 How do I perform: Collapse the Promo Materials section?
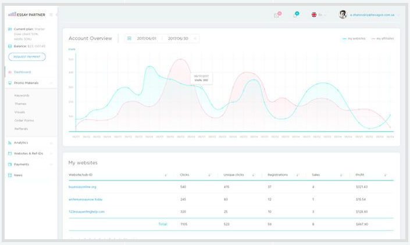click(51, 83)
